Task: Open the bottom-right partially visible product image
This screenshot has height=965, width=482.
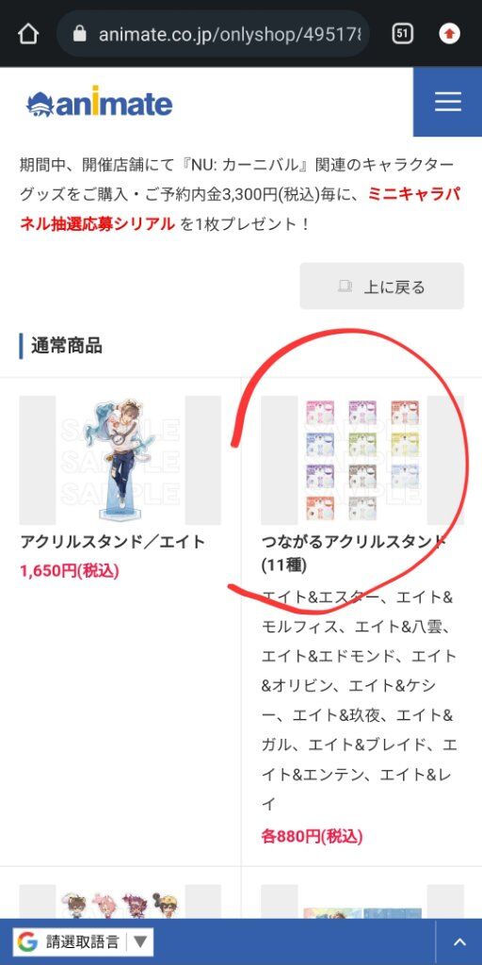Action: pos(362,902)
